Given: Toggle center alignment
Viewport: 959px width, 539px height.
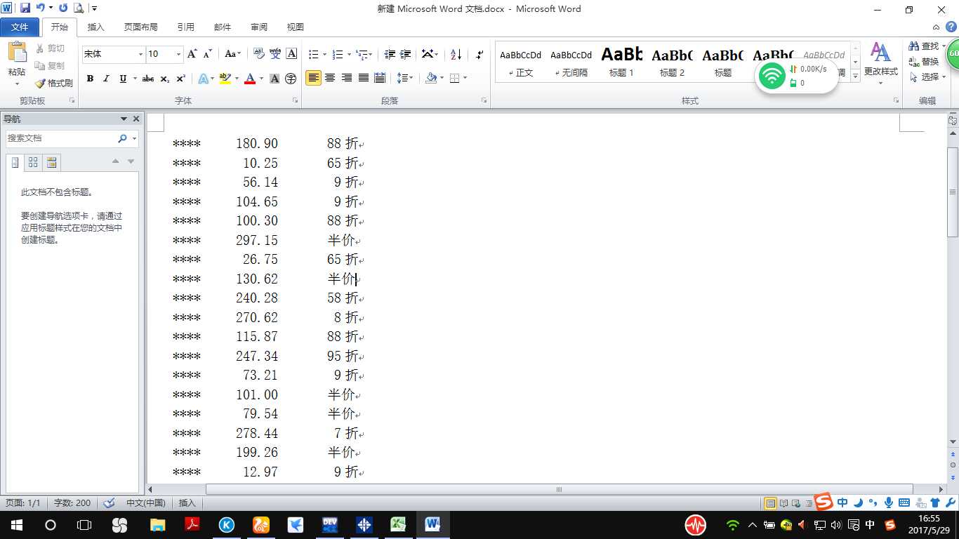Looking at the screenshot, I should 330,78.
